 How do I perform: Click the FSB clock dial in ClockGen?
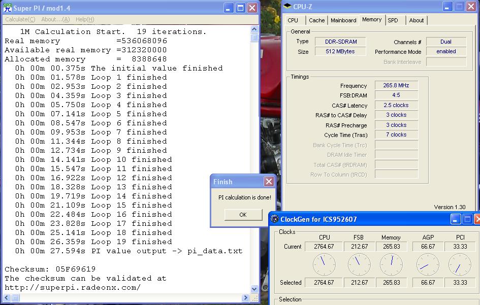(359, 264)
